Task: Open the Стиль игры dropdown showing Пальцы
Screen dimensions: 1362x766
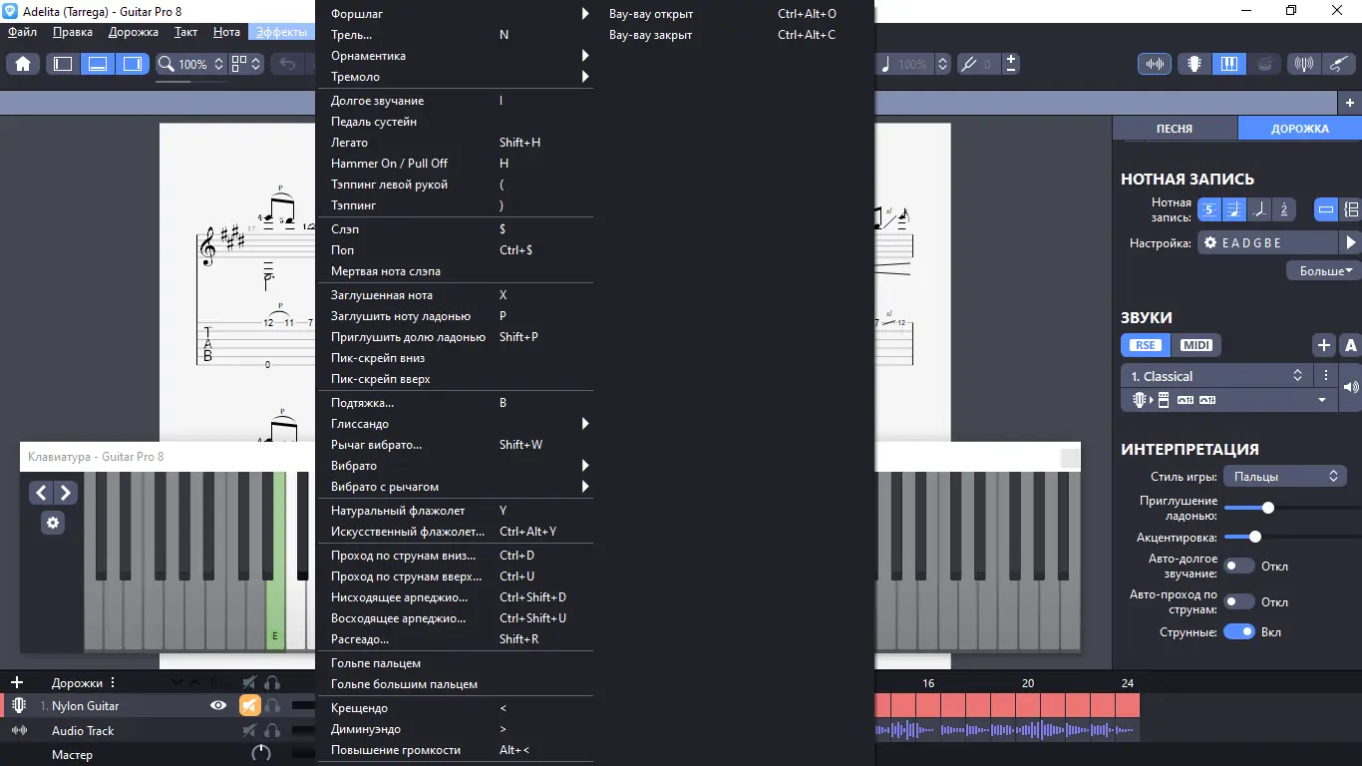Action: tap(1286, 477)
